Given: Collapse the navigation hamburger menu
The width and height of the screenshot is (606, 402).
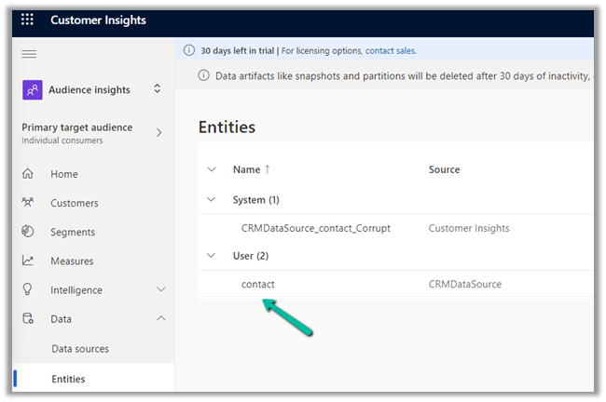Looking at the screenshot, I should pyautogui.click(x=29, y=55).
